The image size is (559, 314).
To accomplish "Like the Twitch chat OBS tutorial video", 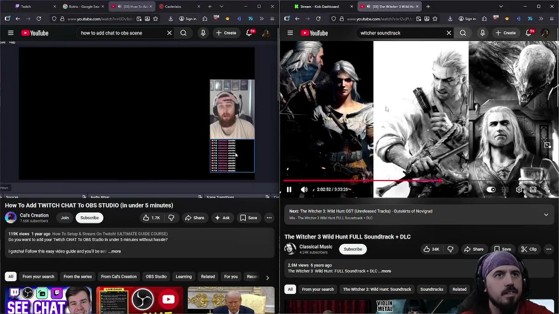I will 152,218.
